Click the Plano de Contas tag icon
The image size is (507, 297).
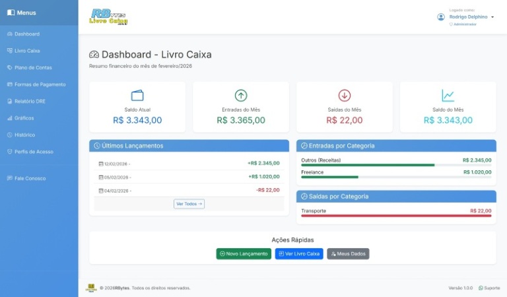10,67
